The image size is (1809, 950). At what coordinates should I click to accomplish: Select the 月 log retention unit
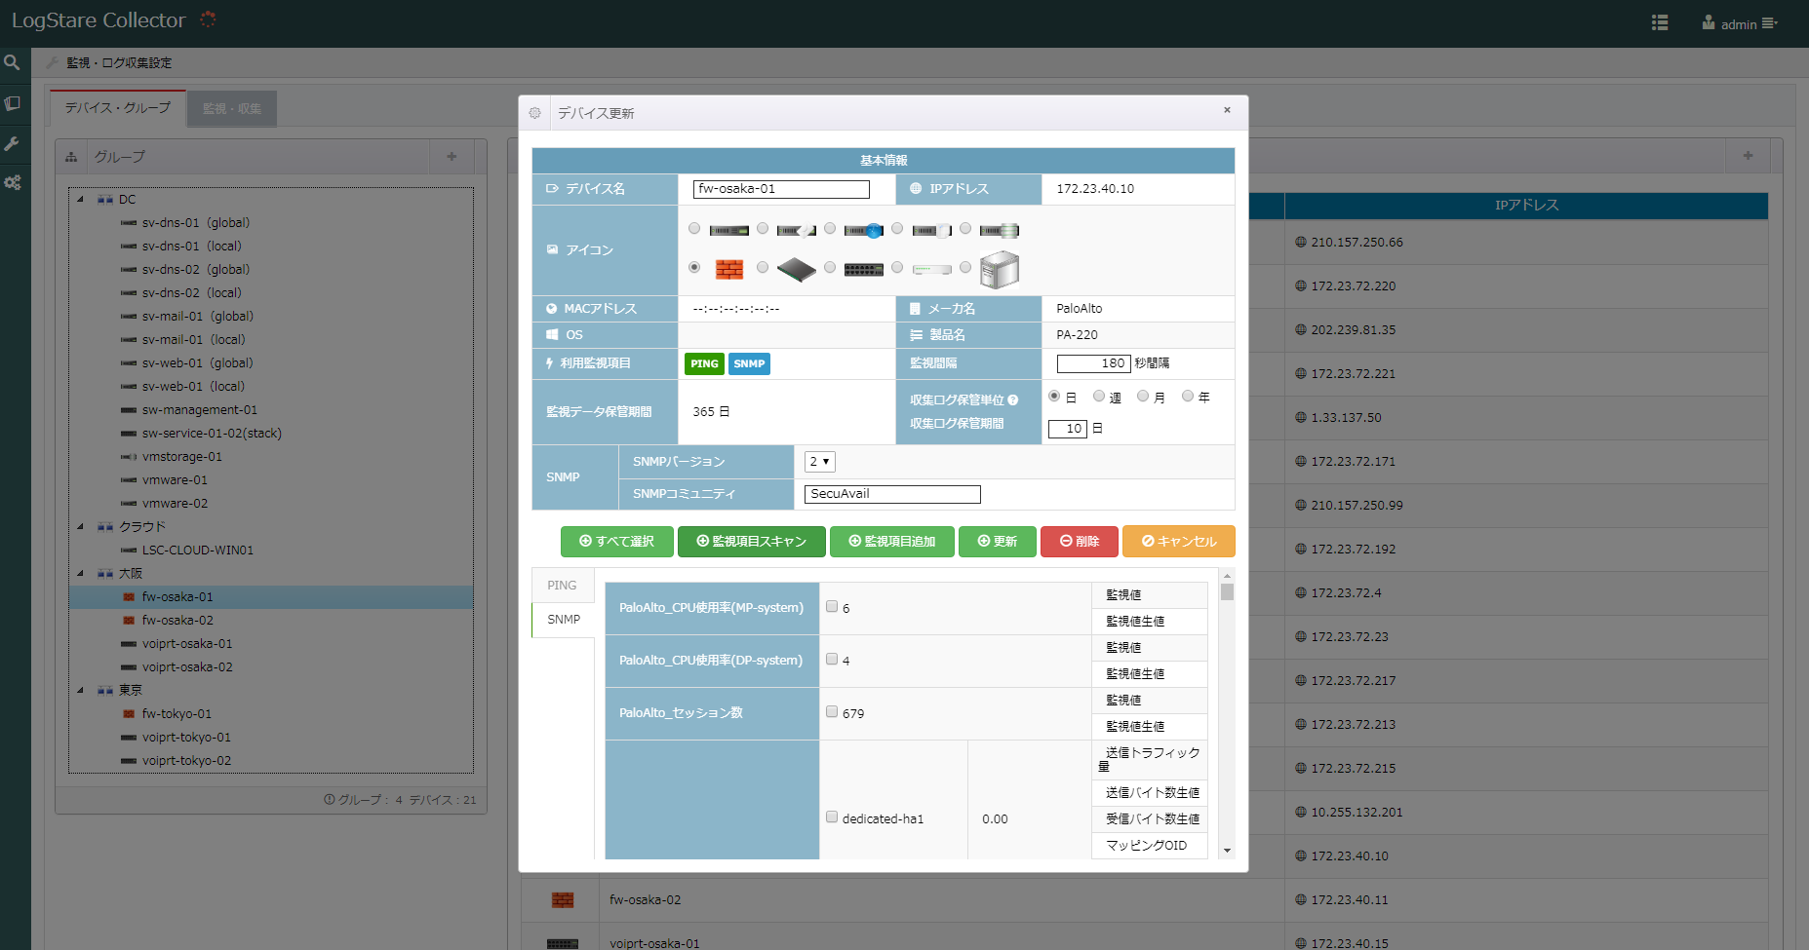[1143, 397]
